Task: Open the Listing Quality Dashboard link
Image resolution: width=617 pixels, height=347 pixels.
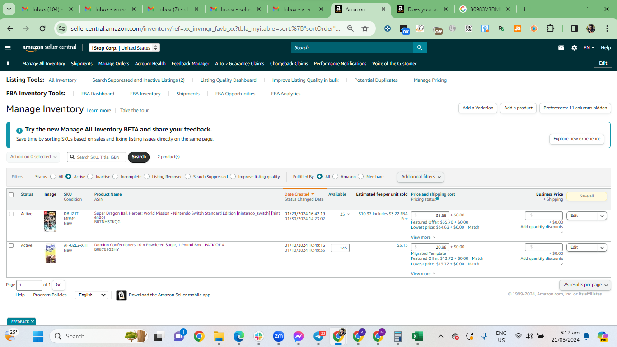Action: tap(229, 80)
